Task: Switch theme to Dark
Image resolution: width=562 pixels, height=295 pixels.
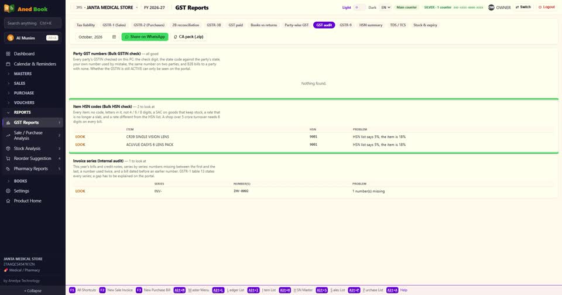Action: (372, 8)
